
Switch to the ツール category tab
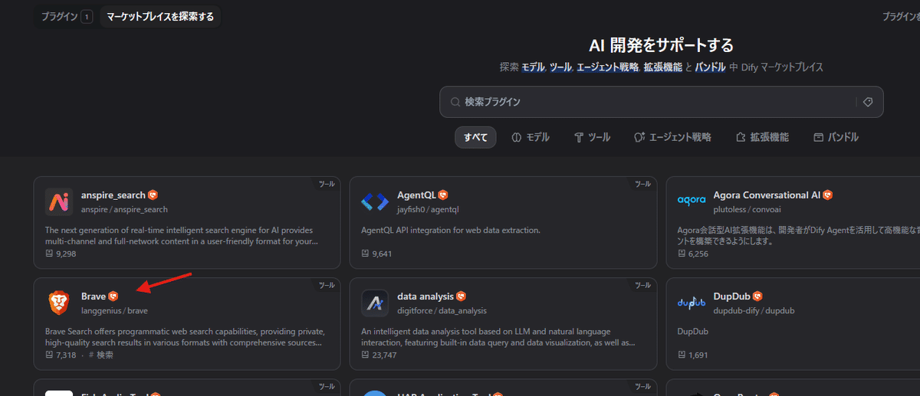(592, 137)
